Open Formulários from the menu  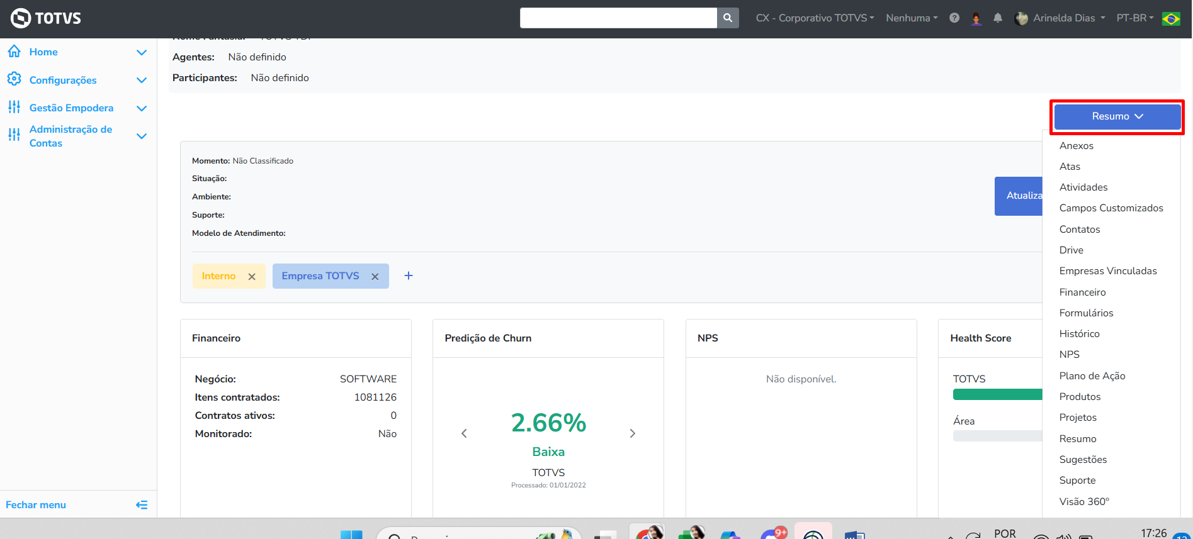(1086, 313)
